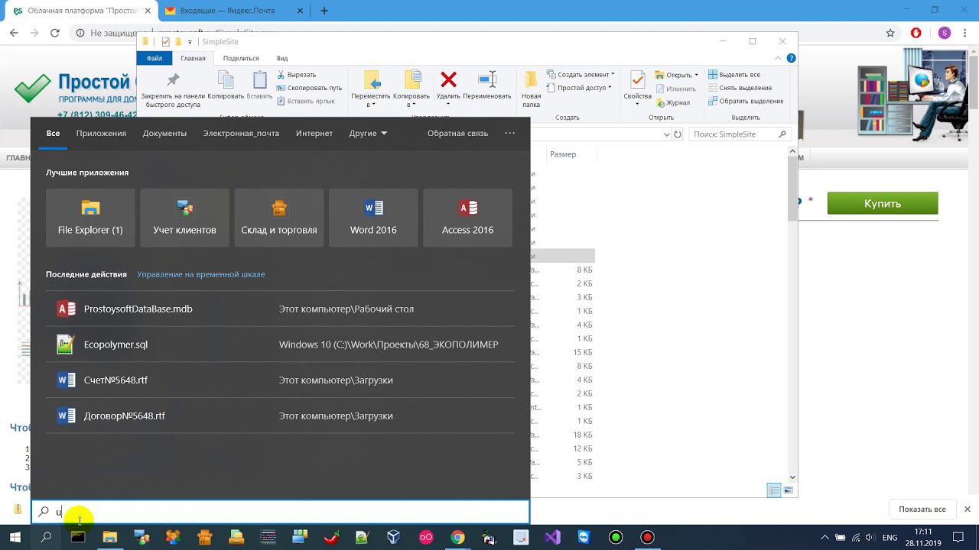
Task: Focus the Поиск: SimpleSite search field
Action: click(740, 134)
